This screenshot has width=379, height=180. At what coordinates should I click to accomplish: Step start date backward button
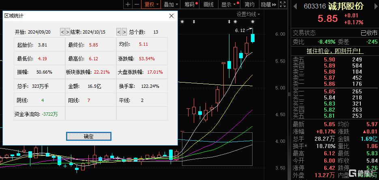click(x=62, y=32)
